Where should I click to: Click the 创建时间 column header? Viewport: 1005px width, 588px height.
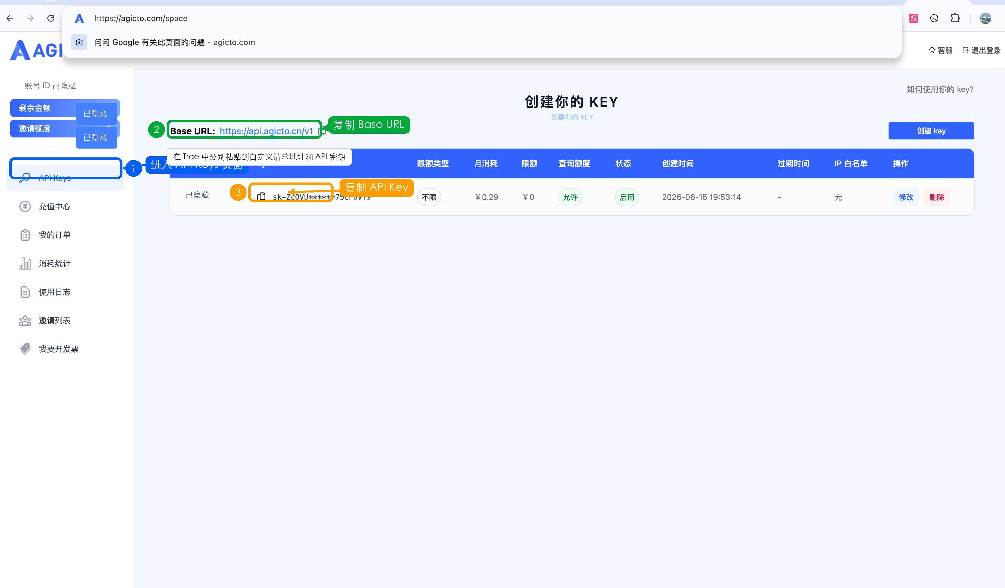pos(678,163)
